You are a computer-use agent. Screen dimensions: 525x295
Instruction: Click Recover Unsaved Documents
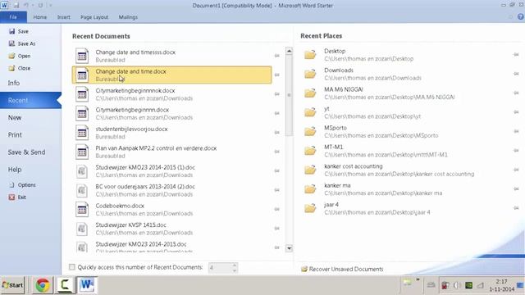pos(342,269)
